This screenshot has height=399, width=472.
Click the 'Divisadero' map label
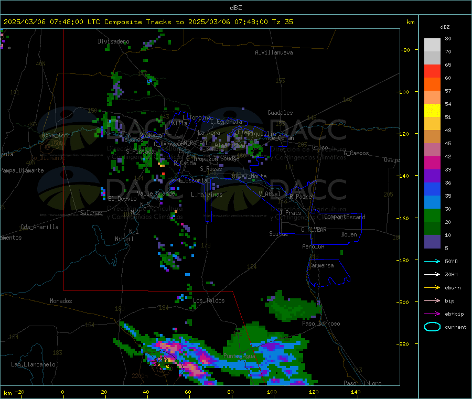(113, 41)
